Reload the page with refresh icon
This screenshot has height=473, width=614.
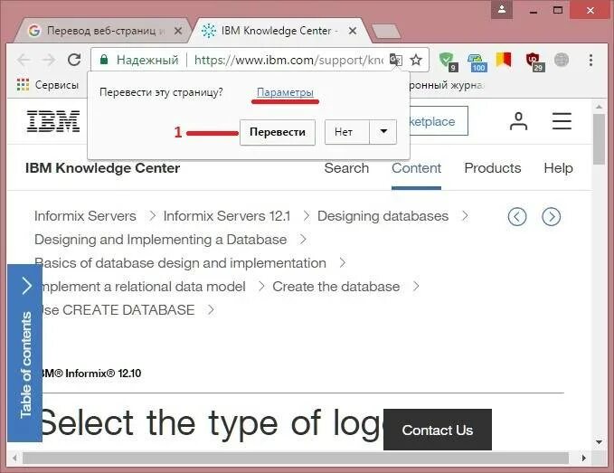(x=74, y=60)
